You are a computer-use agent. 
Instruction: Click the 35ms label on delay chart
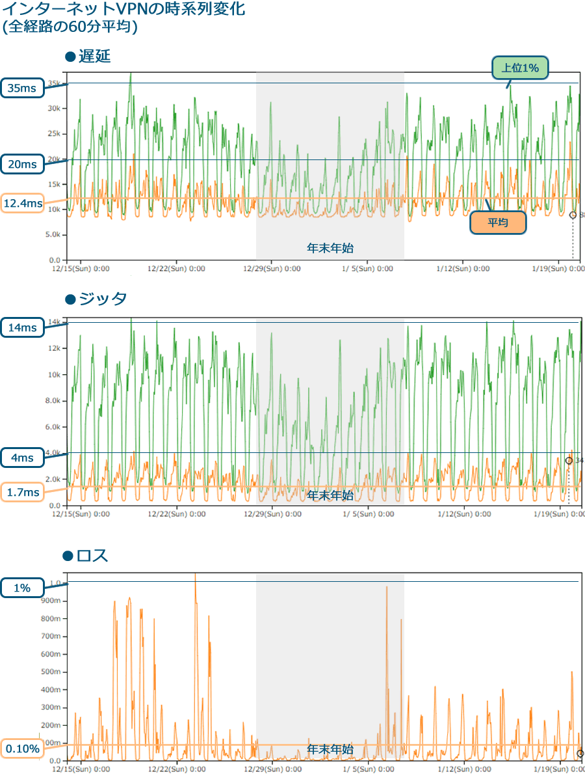pos(22,89)
